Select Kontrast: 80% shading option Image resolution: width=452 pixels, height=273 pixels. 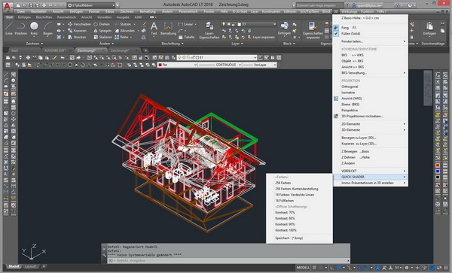(x=285, y=218)
